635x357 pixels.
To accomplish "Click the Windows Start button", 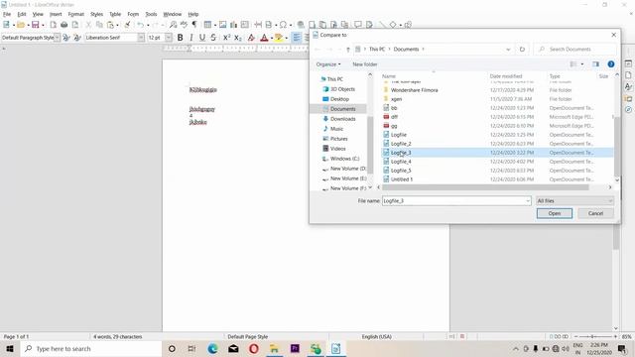I will click(10, 348).
